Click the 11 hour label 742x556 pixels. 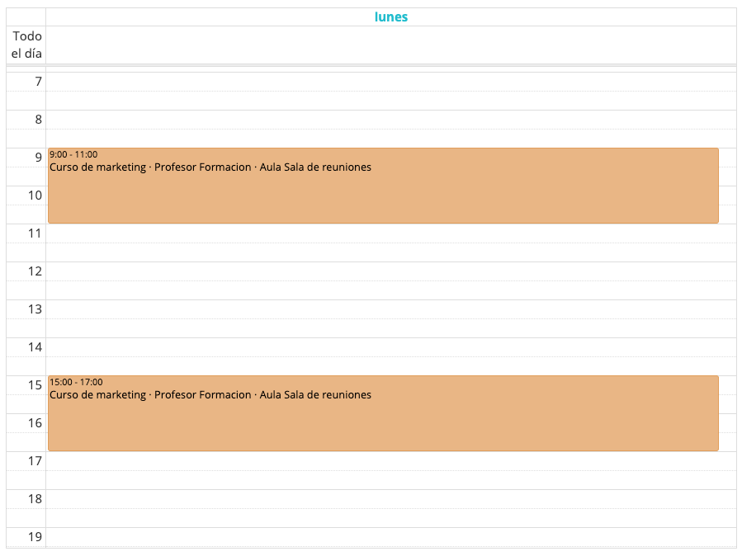[35, 233]
